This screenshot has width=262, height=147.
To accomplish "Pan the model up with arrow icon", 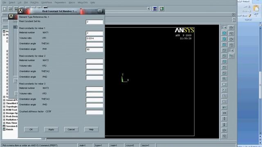I will click(x=224, y=119).
